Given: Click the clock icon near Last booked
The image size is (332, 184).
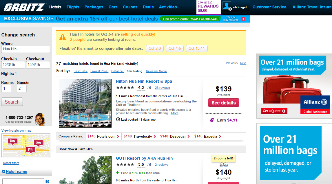Looking at the screenshot, I should tap(118, 119).
